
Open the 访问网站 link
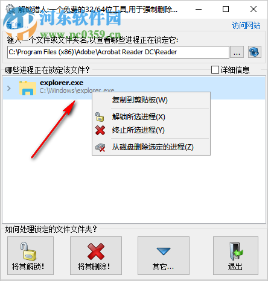pyautogui.click(x=246, y=25)
